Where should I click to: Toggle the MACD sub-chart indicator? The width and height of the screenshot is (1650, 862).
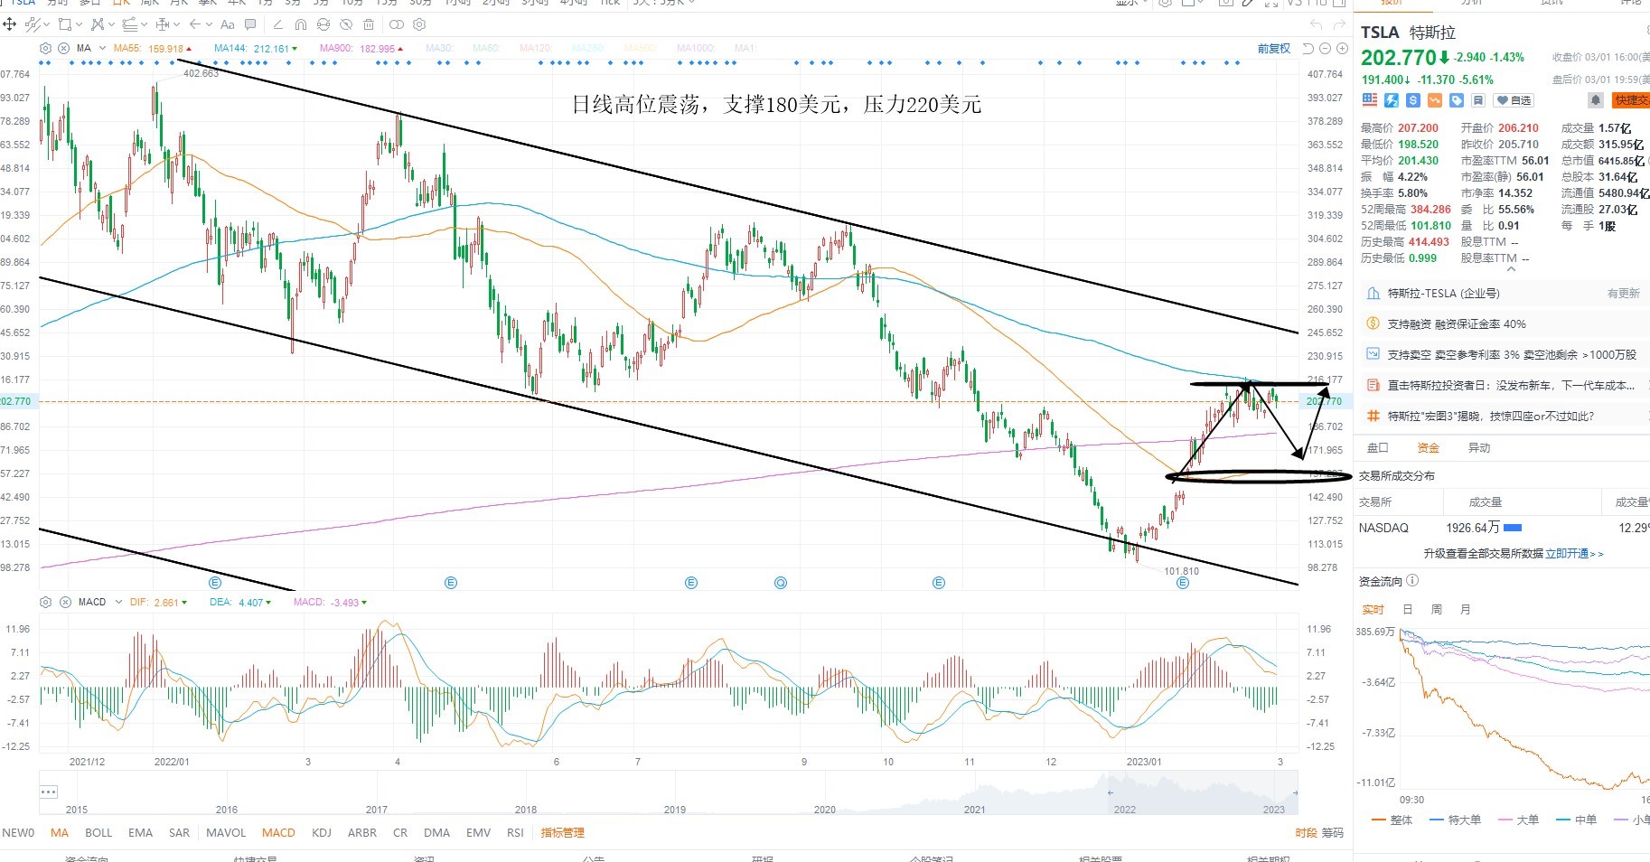(x=278, y=833)
